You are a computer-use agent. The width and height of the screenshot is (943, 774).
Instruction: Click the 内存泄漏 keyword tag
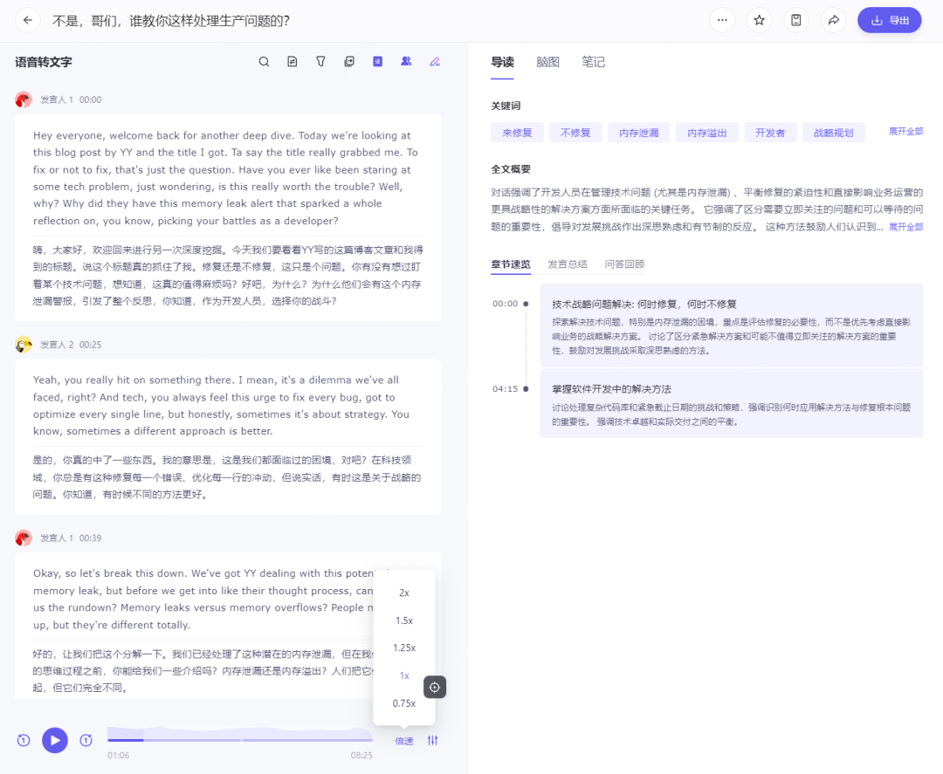(638, 133)
